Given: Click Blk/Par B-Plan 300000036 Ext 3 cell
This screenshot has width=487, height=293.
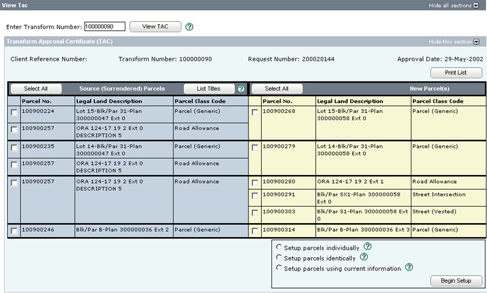Looking at the screenshot, I should [x=363, y=230].
